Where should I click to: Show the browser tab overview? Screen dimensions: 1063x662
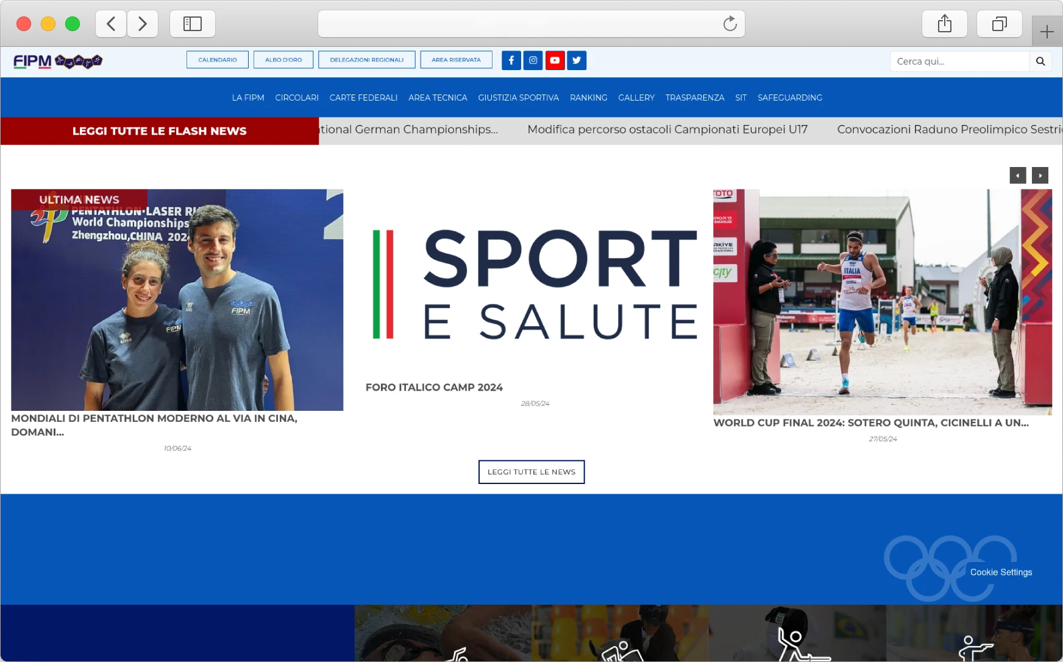point(999,24)
